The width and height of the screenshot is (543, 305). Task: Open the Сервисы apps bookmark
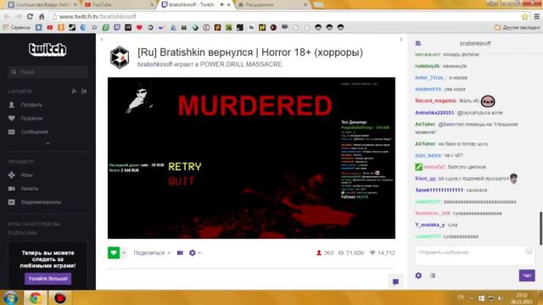(x=17, y=27)
